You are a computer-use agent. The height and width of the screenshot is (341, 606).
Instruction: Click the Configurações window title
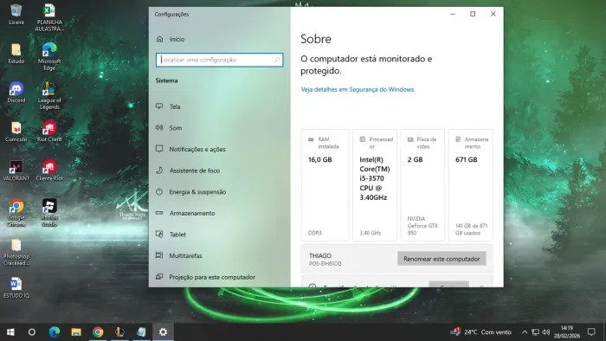pyautogui.click(x=171, y=15)
